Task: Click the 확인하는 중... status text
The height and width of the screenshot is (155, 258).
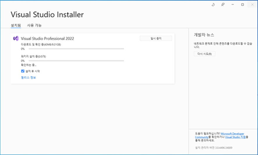Action: pyautogui.click(x=29, y=65)
